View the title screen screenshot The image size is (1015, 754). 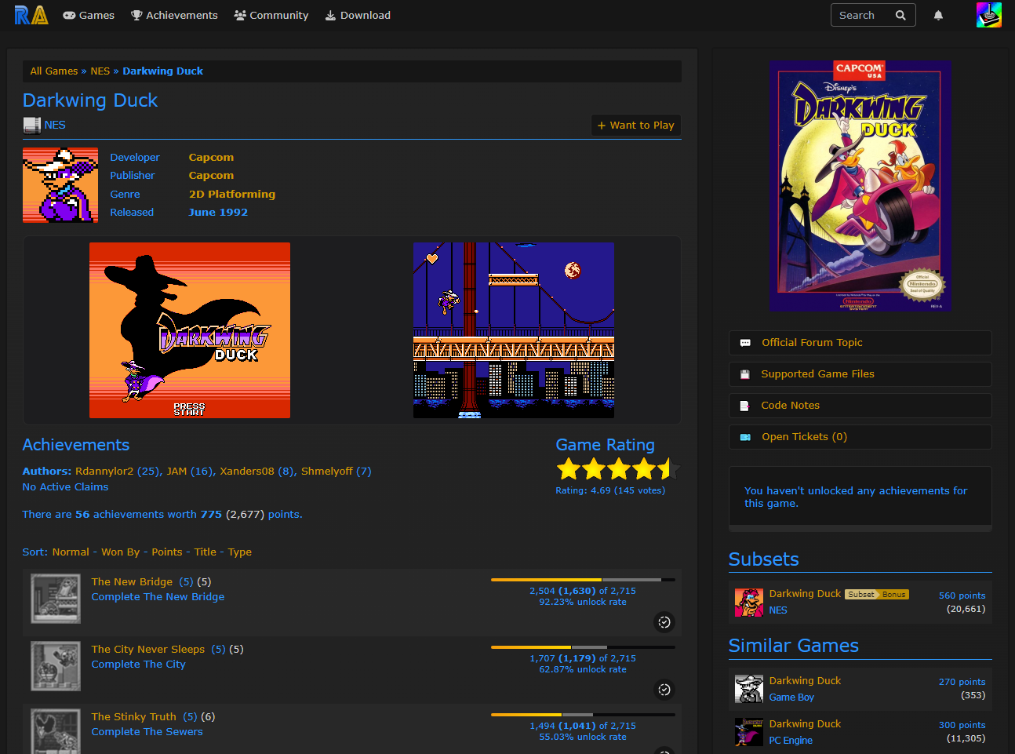pyautogui.click(x=190, y=330)
